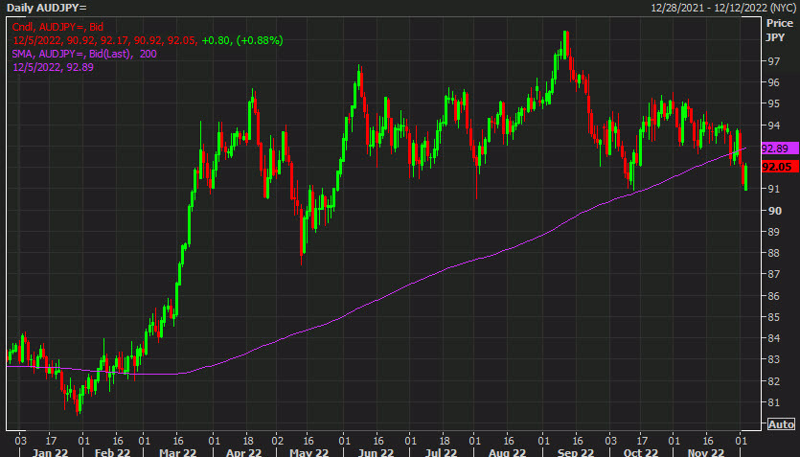This screenshot has width=800, height=457.
Task: Click the Daily AUDJPY= chart title
Action: [46, 8]
